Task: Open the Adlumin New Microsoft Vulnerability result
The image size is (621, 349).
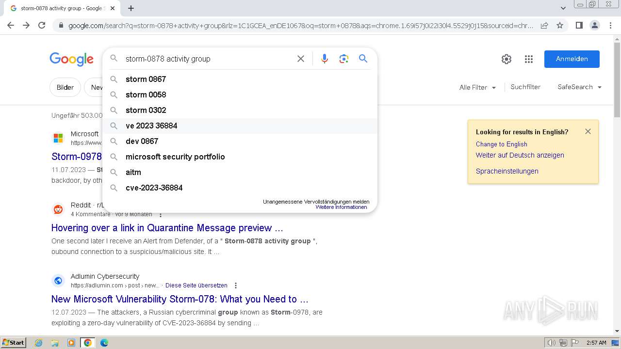Action: 180,299
